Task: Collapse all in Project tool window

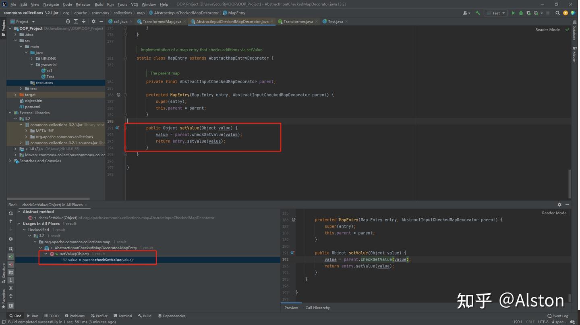Action: click(83, 21)
